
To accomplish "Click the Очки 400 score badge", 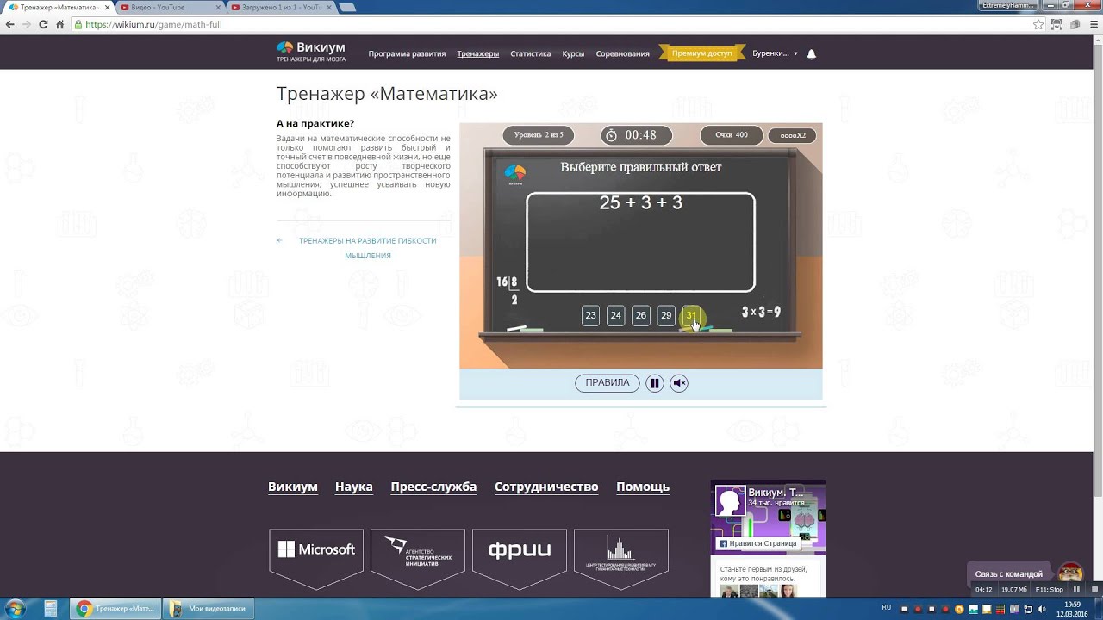I will pyautogui.click(x=732, y=135).
